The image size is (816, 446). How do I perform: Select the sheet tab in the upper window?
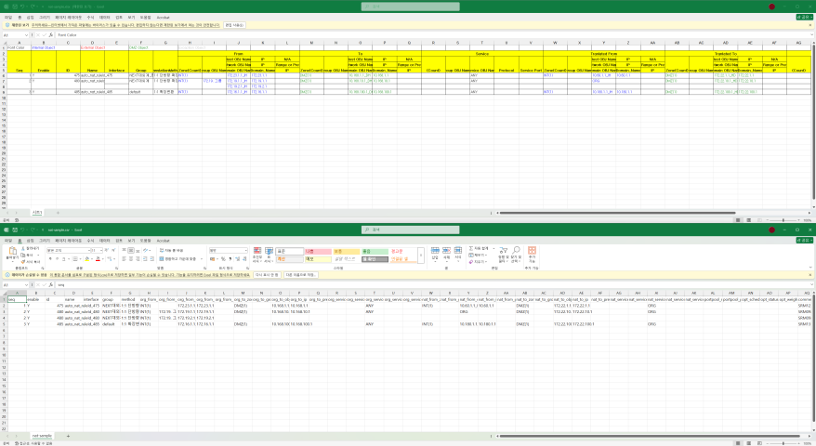[x=37, y=213]
